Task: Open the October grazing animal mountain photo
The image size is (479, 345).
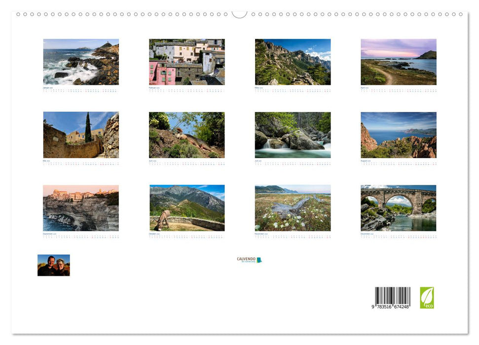Action: [x=187, y=207]
